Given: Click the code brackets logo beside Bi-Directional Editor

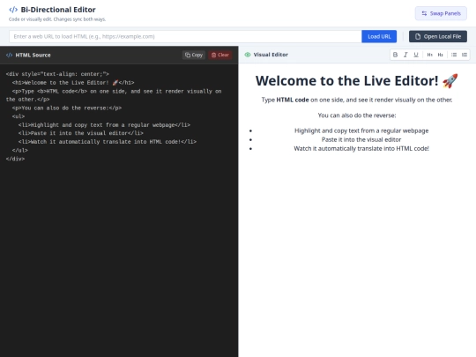Looking at the screenshot, I should (13, 10).
